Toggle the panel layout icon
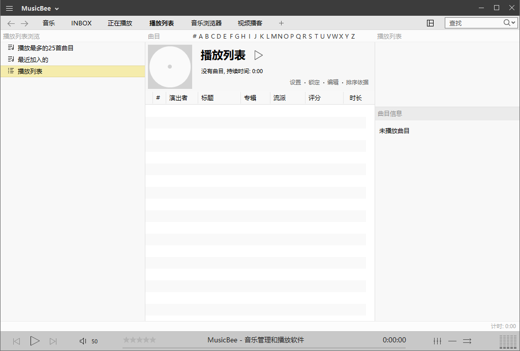The height and width of the screenshot is (351, 520). tap(430, 23)
